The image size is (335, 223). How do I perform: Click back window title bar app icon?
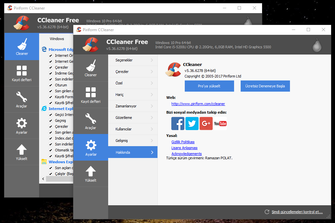coord(10,8)
